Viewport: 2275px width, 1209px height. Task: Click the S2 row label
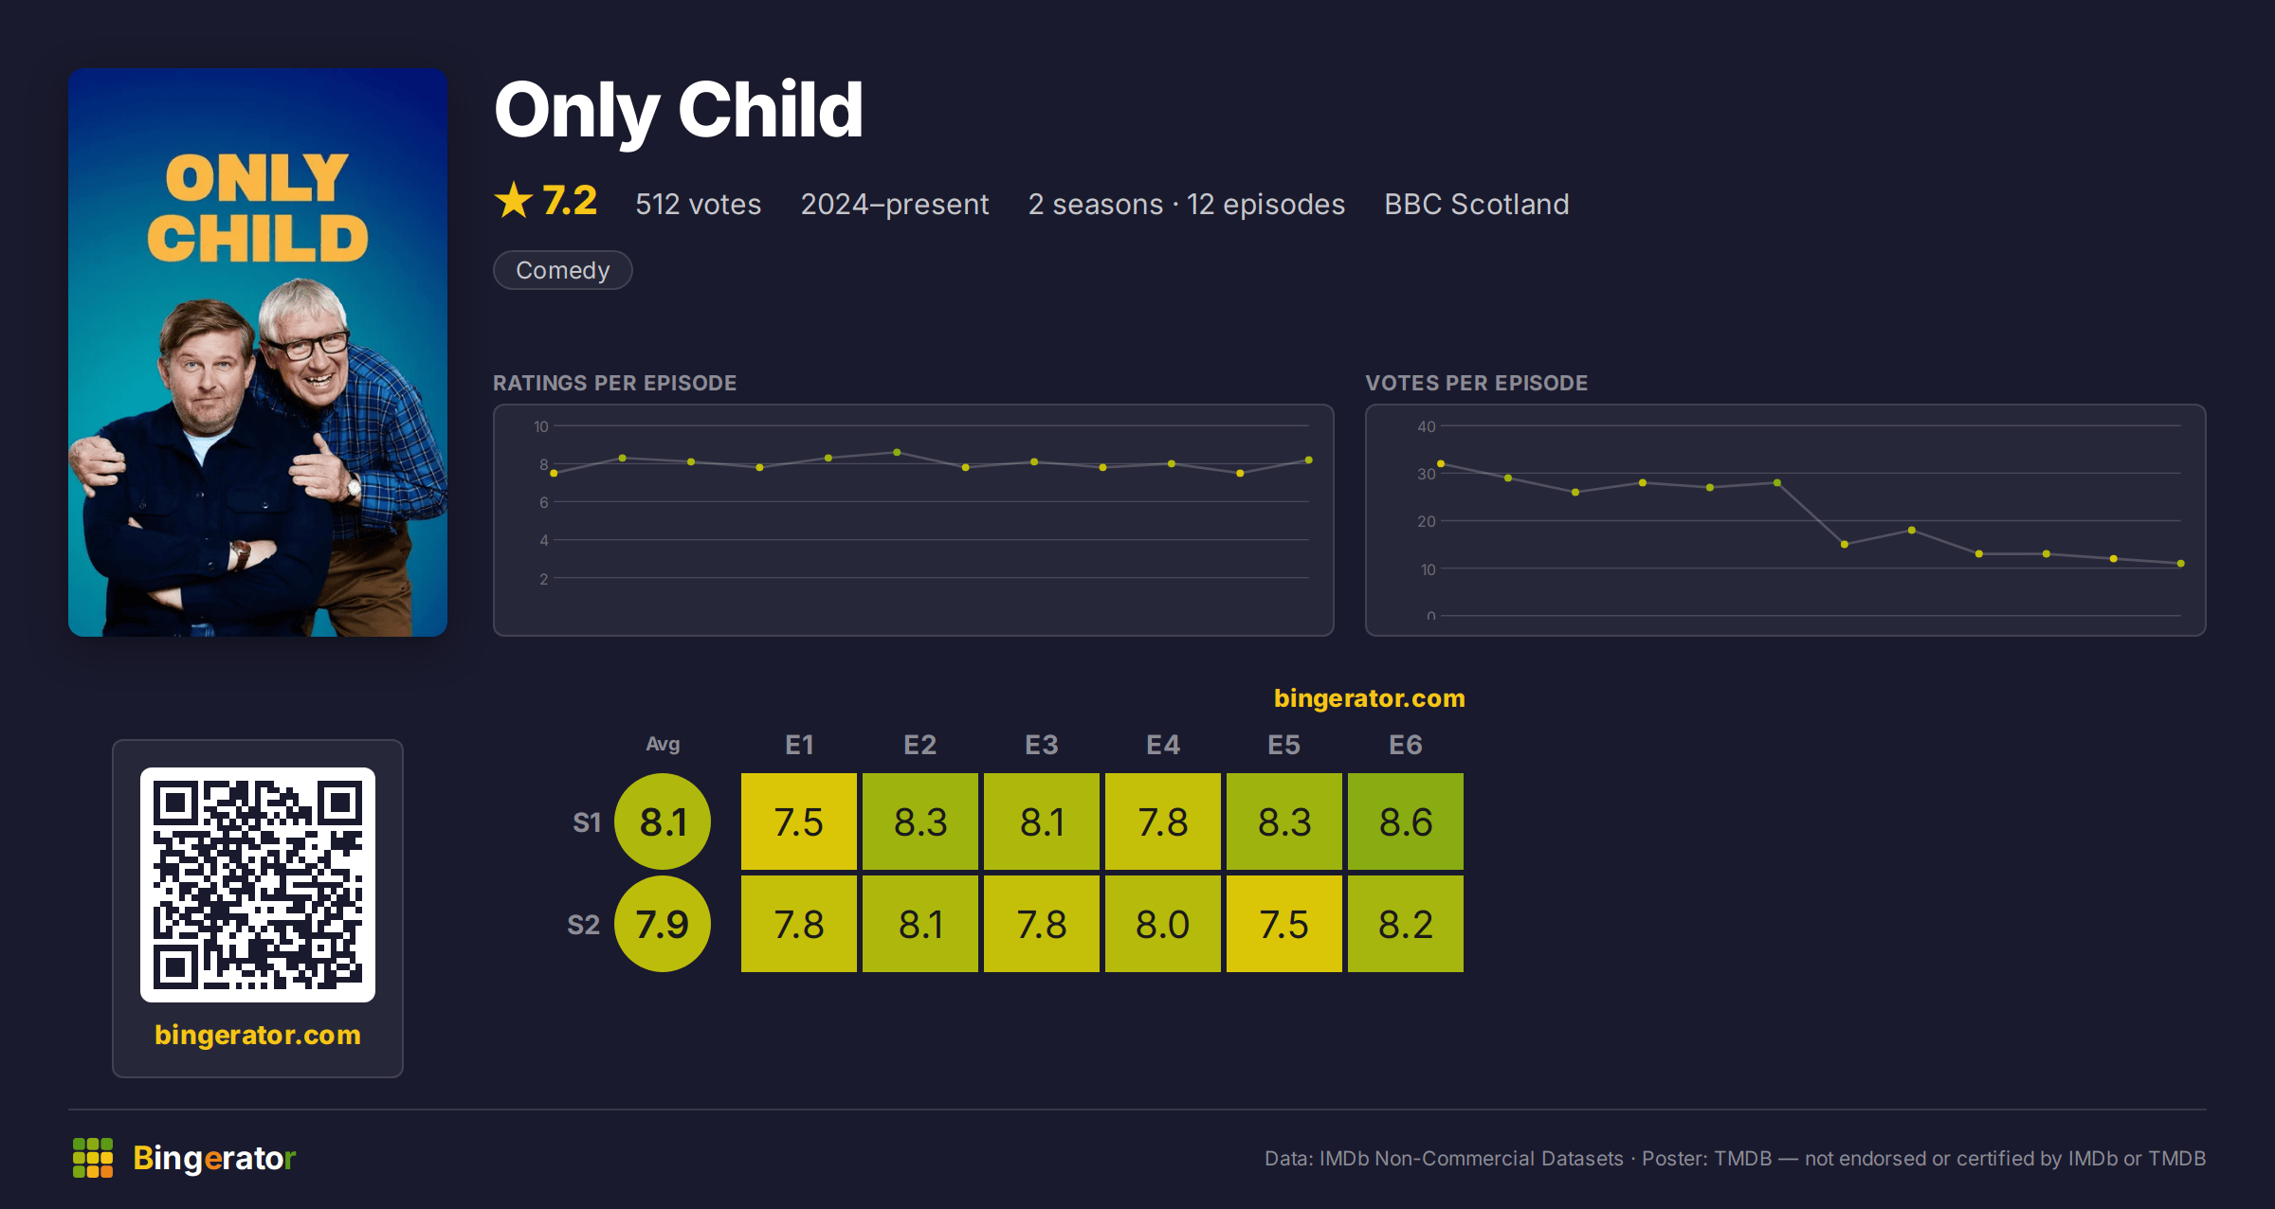[584, 925]
